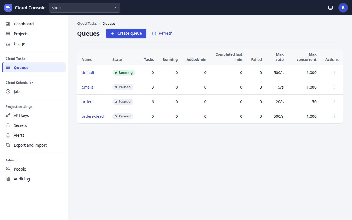The image size is (352, 220).
Task: Open actions menu for orders queue
Action: pos(334,102)
